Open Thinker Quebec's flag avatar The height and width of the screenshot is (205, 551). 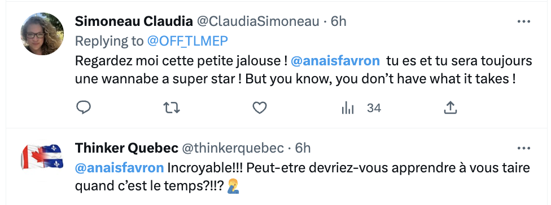coord(42,157)
